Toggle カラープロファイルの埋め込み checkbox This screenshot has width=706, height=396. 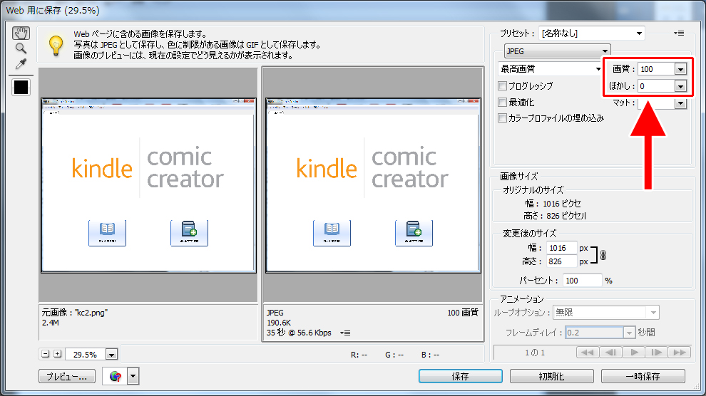[x=503, y=118]
